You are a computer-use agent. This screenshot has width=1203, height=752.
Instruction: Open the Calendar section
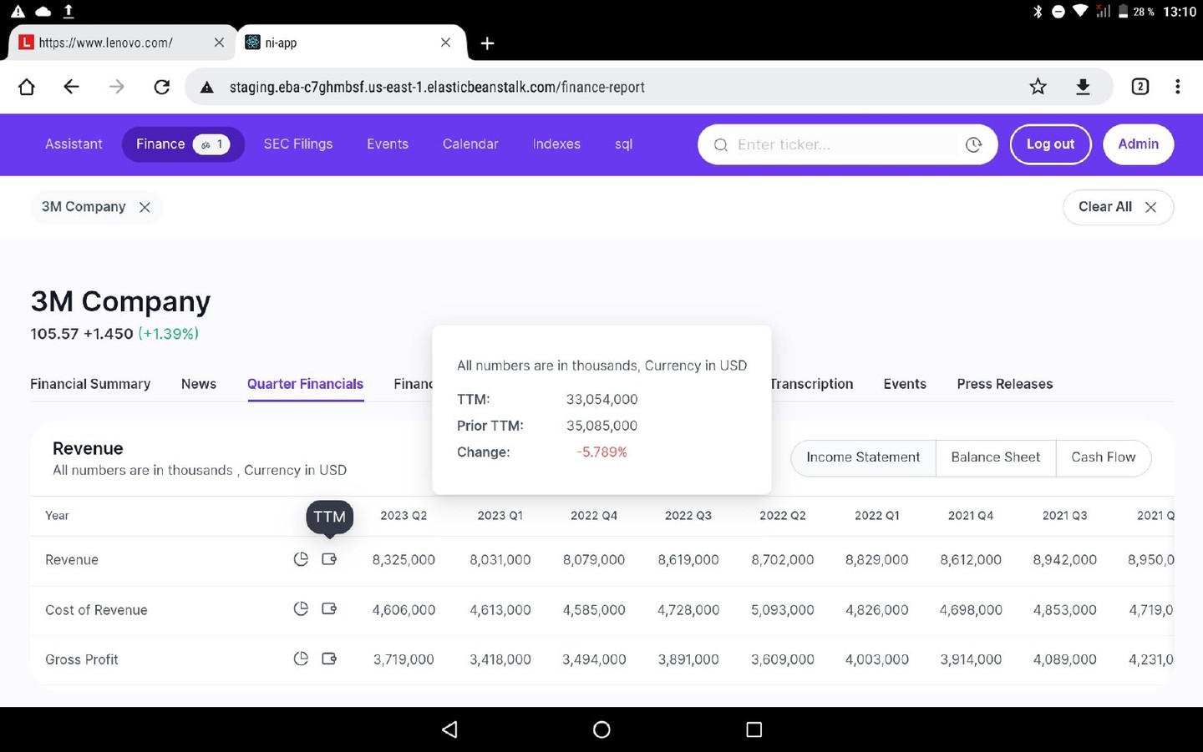point(470,144)
